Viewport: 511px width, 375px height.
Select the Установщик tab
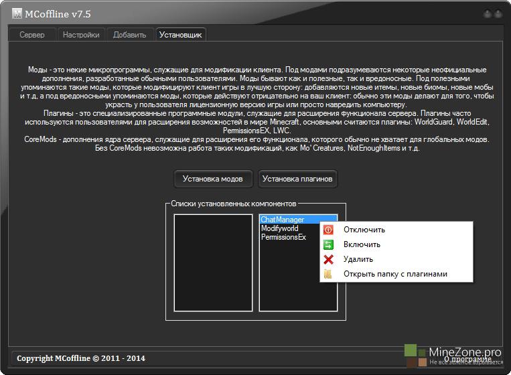pyautogui.click(x=181, y=35)
